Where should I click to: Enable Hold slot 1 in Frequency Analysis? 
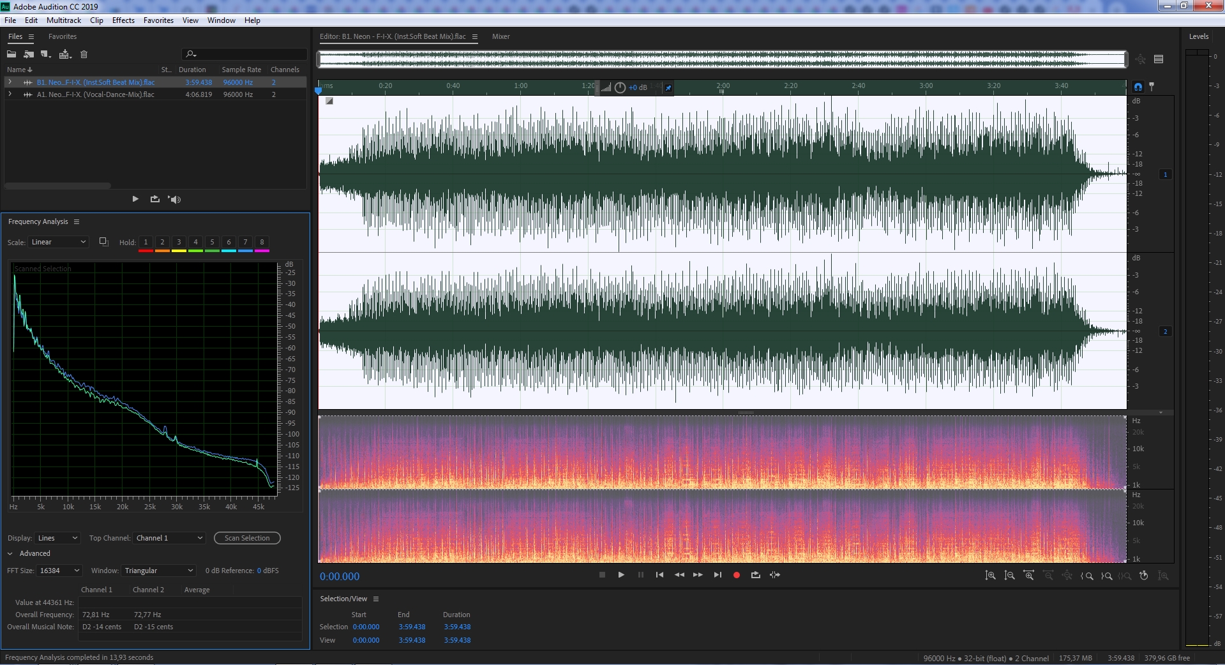(146, 242)
